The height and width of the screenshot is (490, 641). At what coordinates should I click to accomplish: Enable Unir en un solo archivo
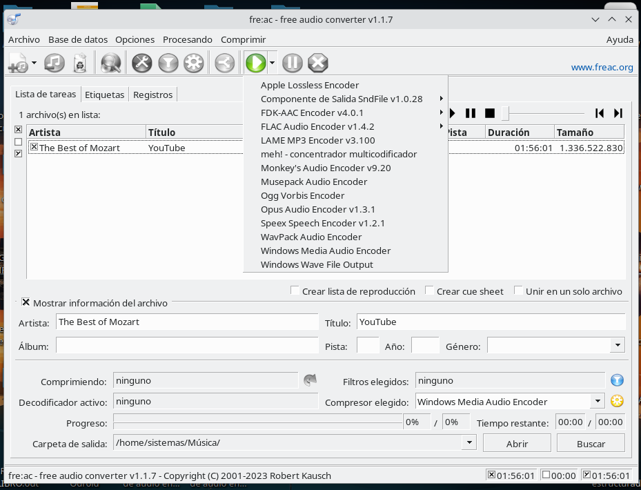(x=518, y=291)
